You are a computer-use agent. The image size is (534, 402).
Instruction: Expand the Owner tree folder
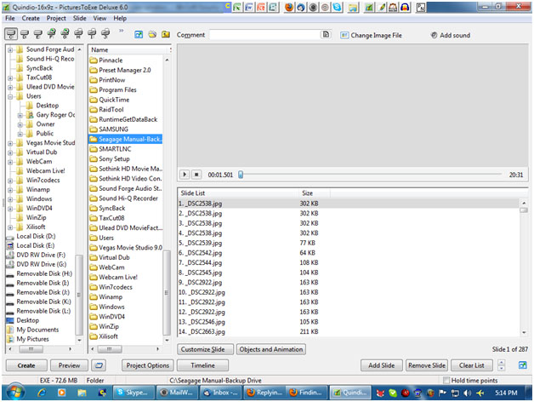tap(20, 124)
